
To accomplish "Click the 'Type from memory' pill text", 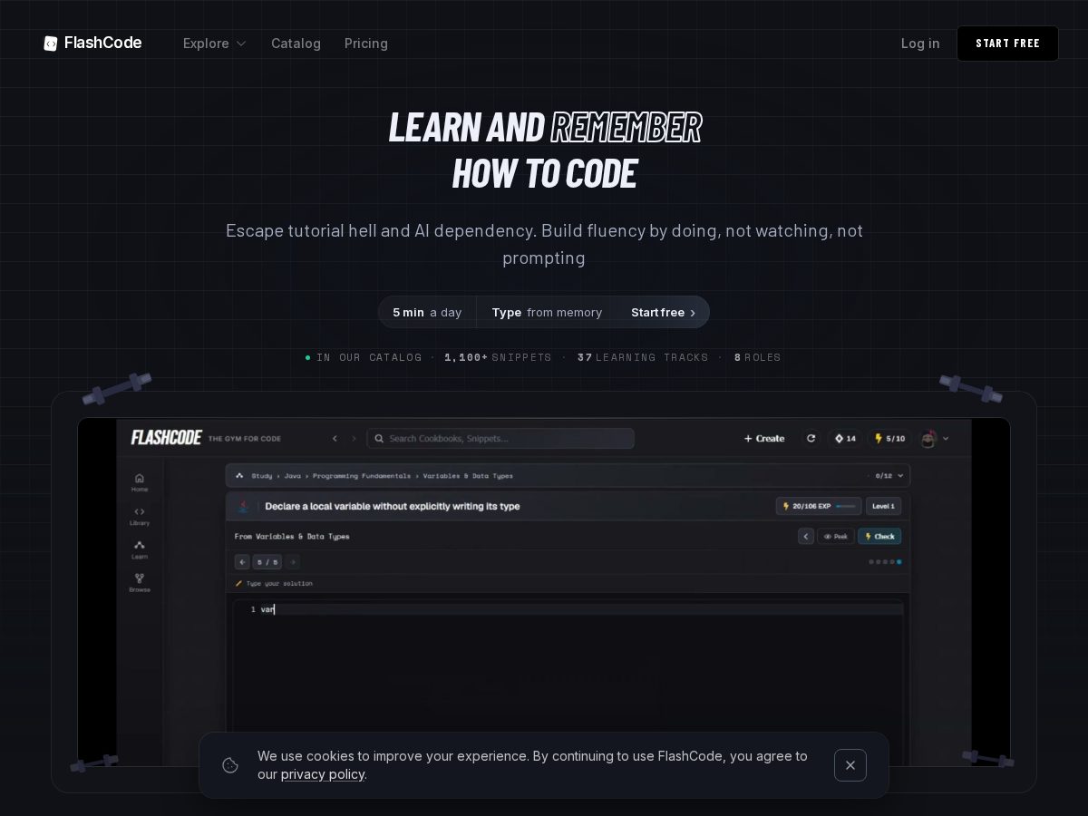I will click(x=547, y=312).
